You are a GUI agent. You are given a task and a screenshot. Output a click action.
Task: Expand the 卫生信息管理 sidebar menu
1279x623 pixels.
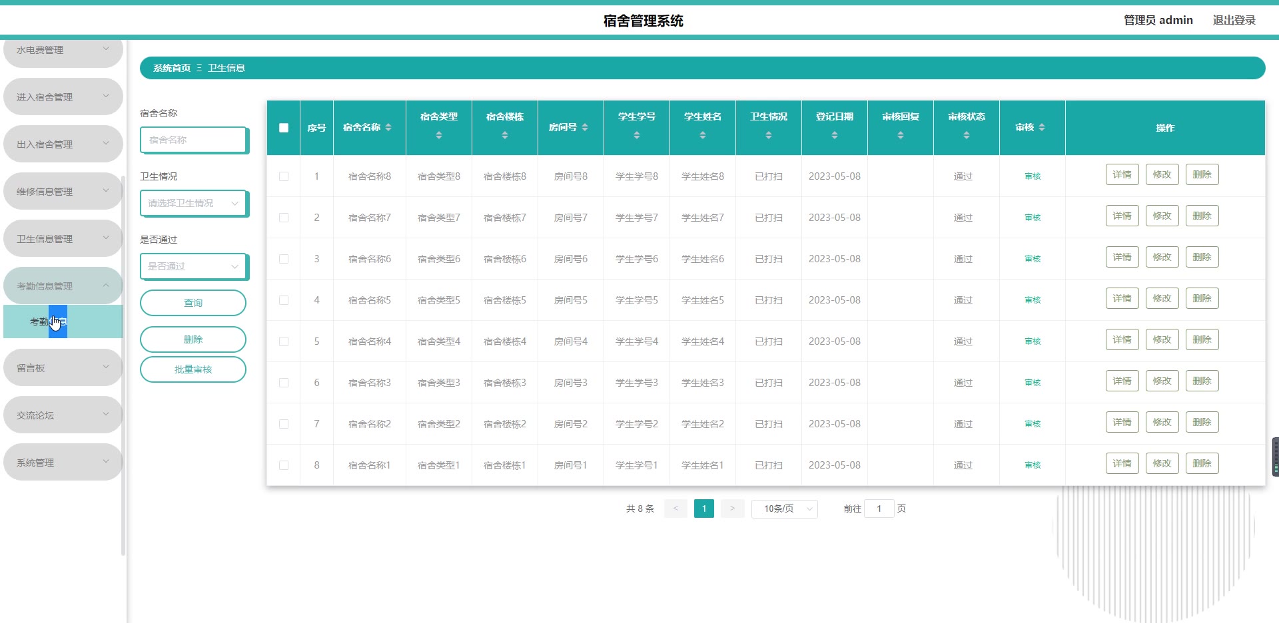(63, 239)
